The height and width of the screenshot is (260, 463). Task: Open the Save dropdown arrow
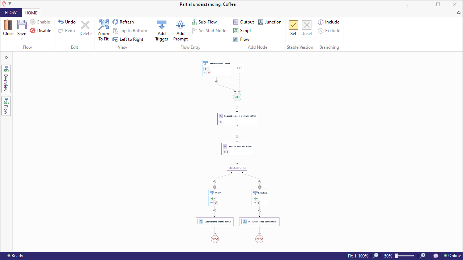22,39
